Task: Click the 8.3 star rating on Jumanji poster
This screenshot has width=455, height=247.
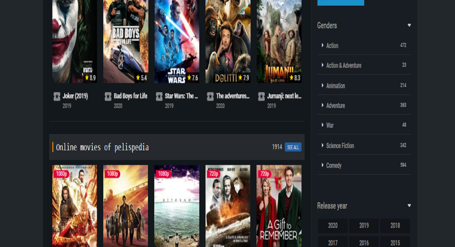Action: pos(294,77)
